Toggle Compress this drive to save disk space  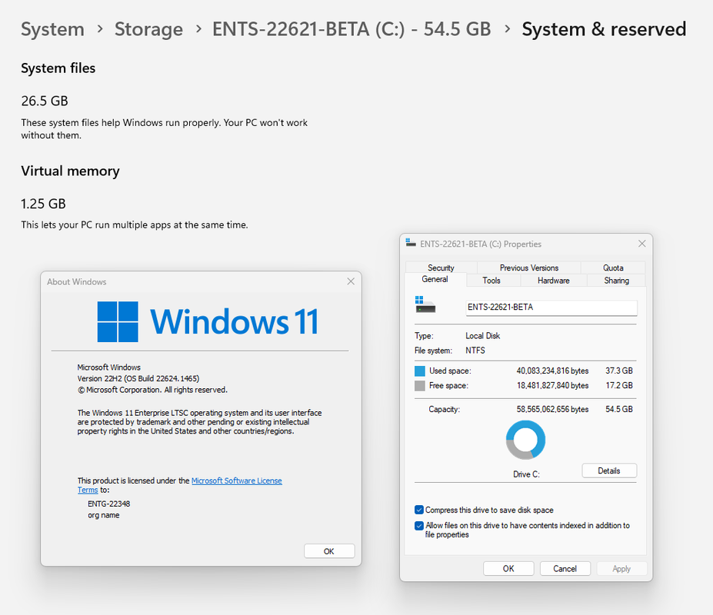(x=418, y=510)
